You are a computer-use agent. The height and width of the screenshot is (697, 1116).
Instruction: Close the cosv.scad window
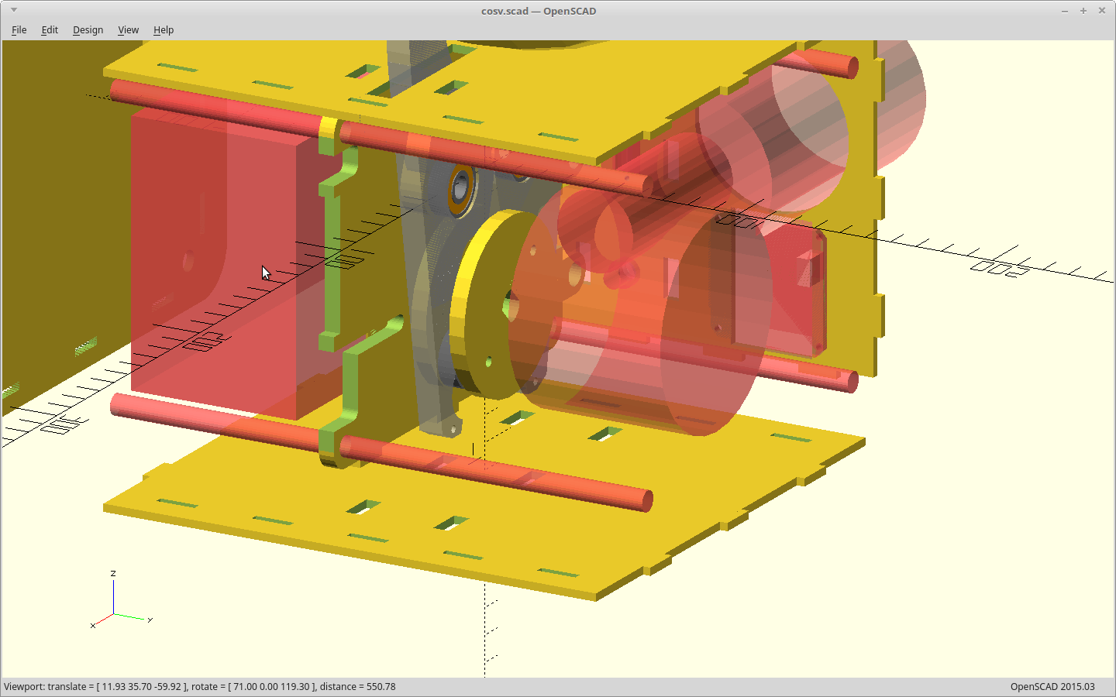click(1101, 11)
